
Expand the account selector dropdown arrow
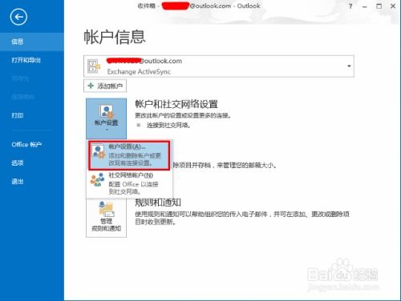point(349,66)
